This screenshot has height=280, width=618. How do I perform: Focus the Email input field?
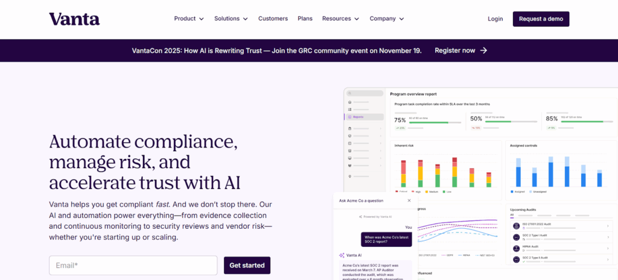pos(133,266)
